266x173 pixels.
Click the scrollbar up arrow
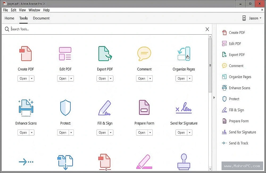coord(210,37)
